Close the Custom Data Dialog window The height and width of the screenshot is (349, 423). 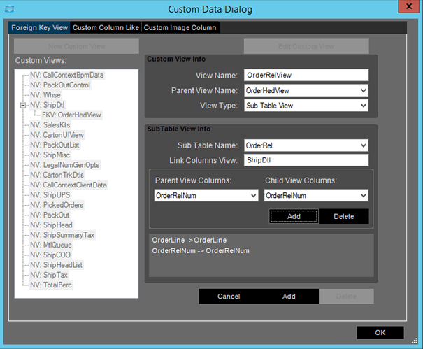tap(409, 6)
